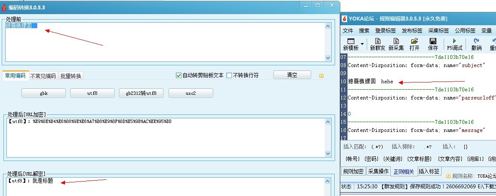Insert {词库1} tag
Viewport: 496px width, 196px height.
pyautogui.click(x=475, y=159)
